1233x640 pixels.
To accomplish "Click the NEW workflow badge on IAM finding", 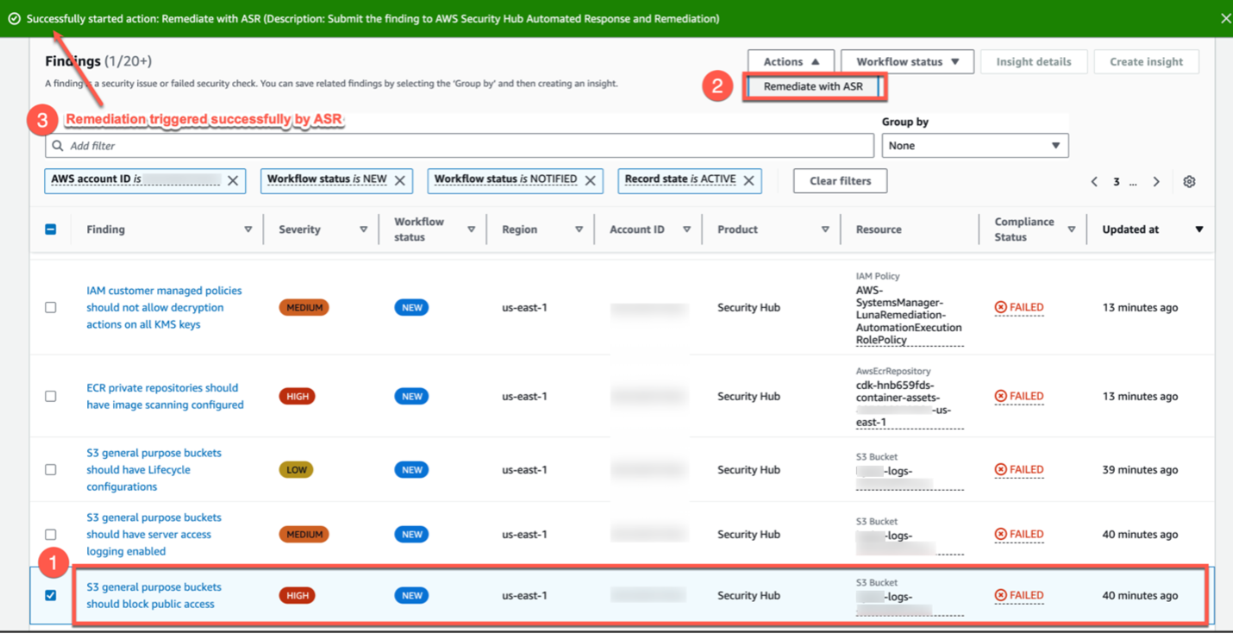I will (411, 307).
